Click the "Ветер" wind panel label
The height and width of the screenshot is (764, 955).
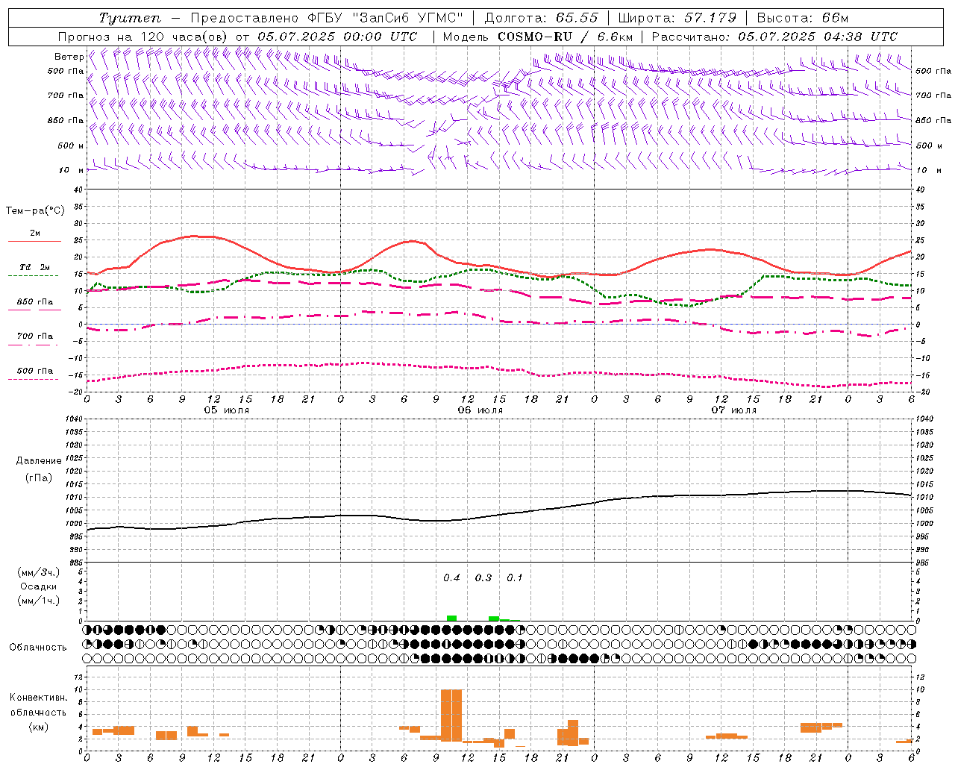[69, 57]
